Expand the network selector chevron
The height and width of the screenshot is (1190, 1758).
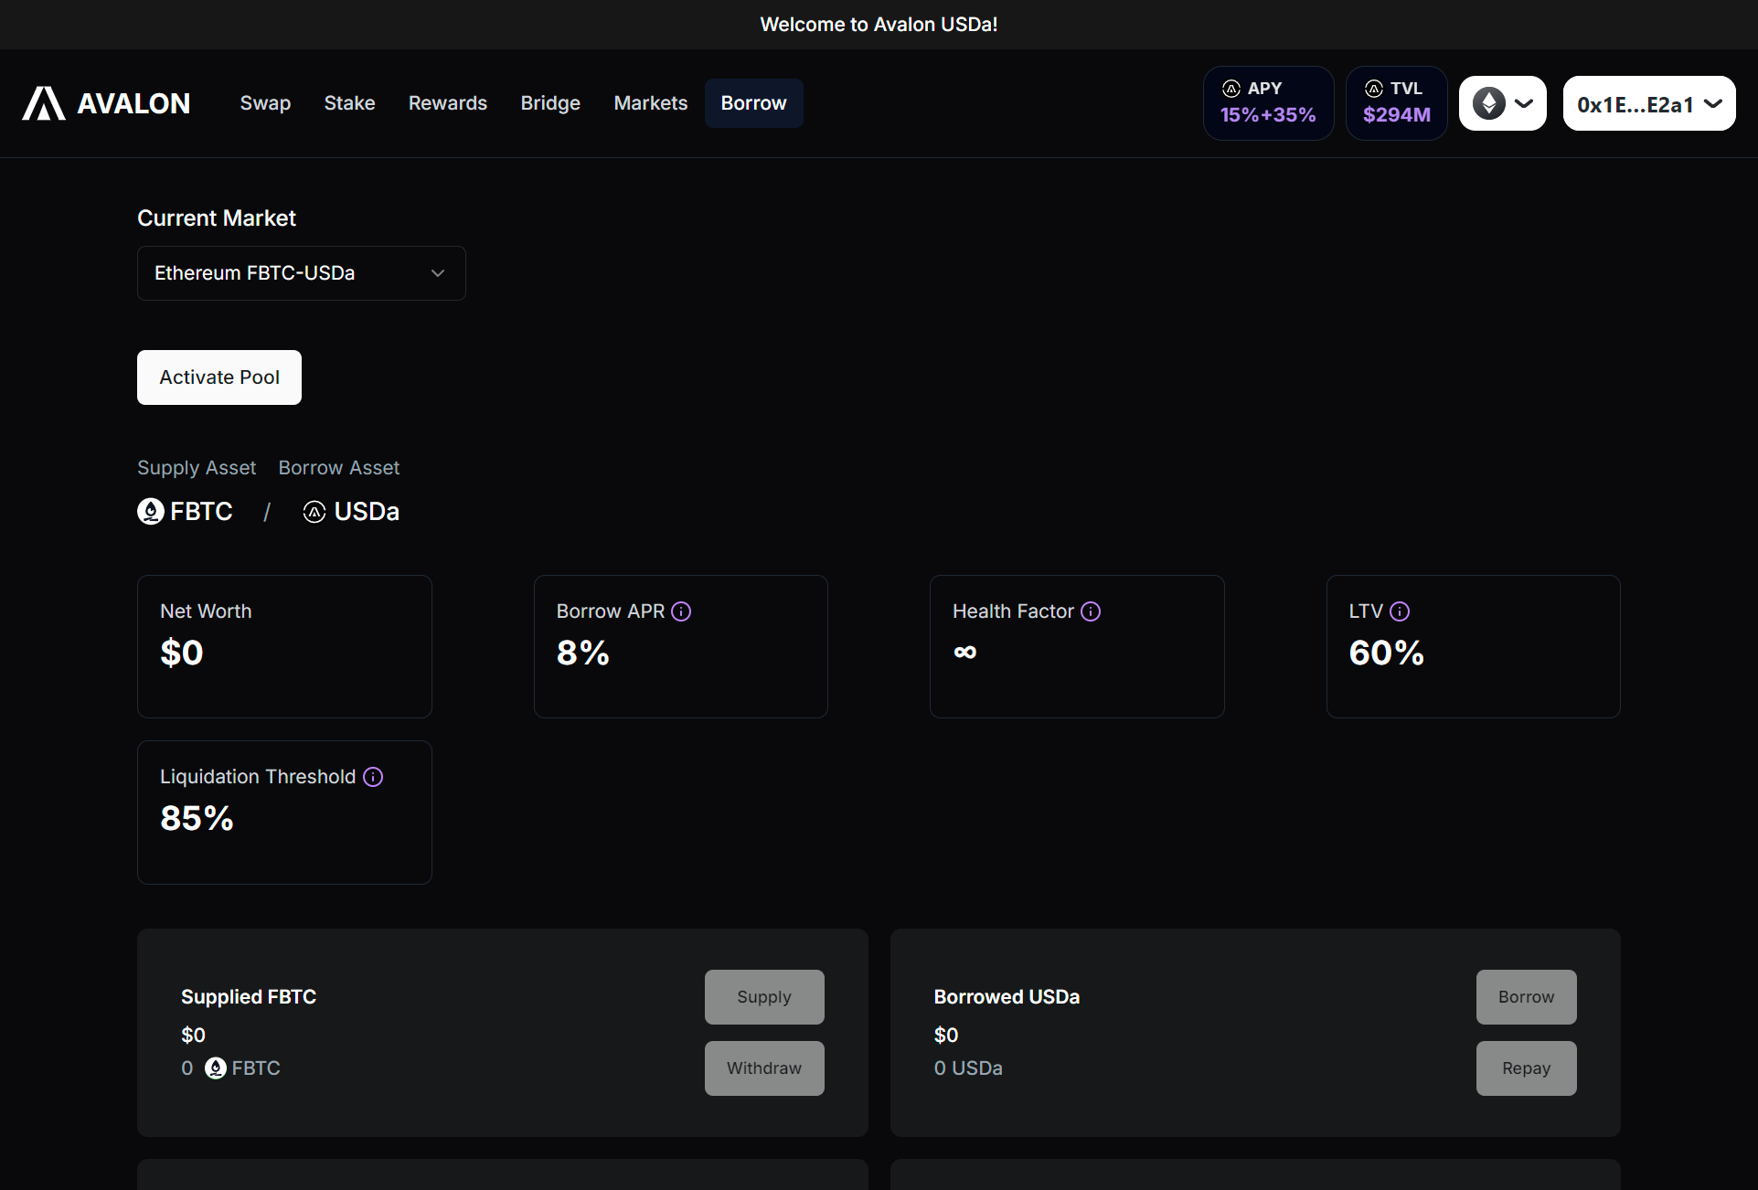pyautogui.click(x=1523, y=103)
